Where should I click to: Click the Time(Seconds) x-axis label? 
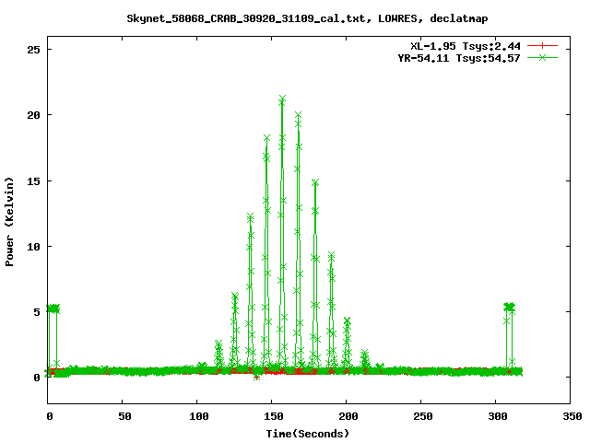[x=308, y=434]
